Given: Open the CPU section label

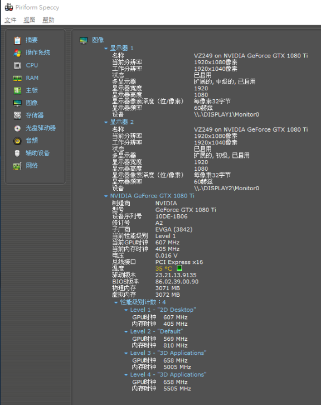Looking at the screenshot, I should (x=32, y=65).
